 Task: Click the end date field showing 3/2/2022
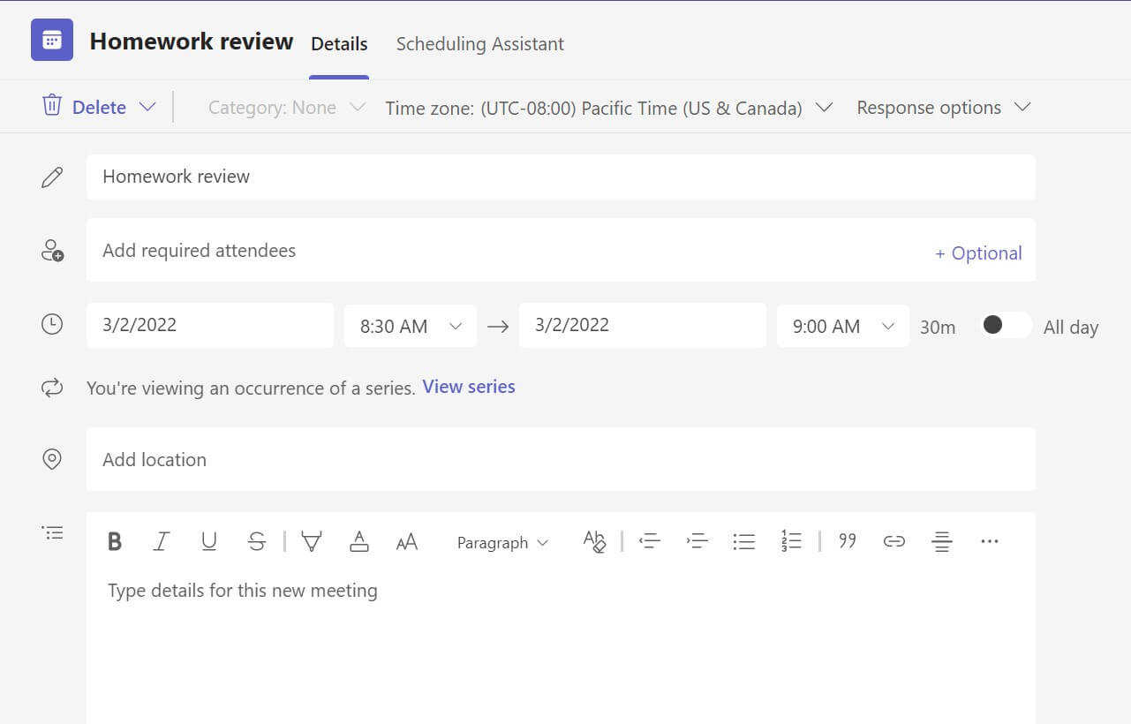[x=643, y=325]
